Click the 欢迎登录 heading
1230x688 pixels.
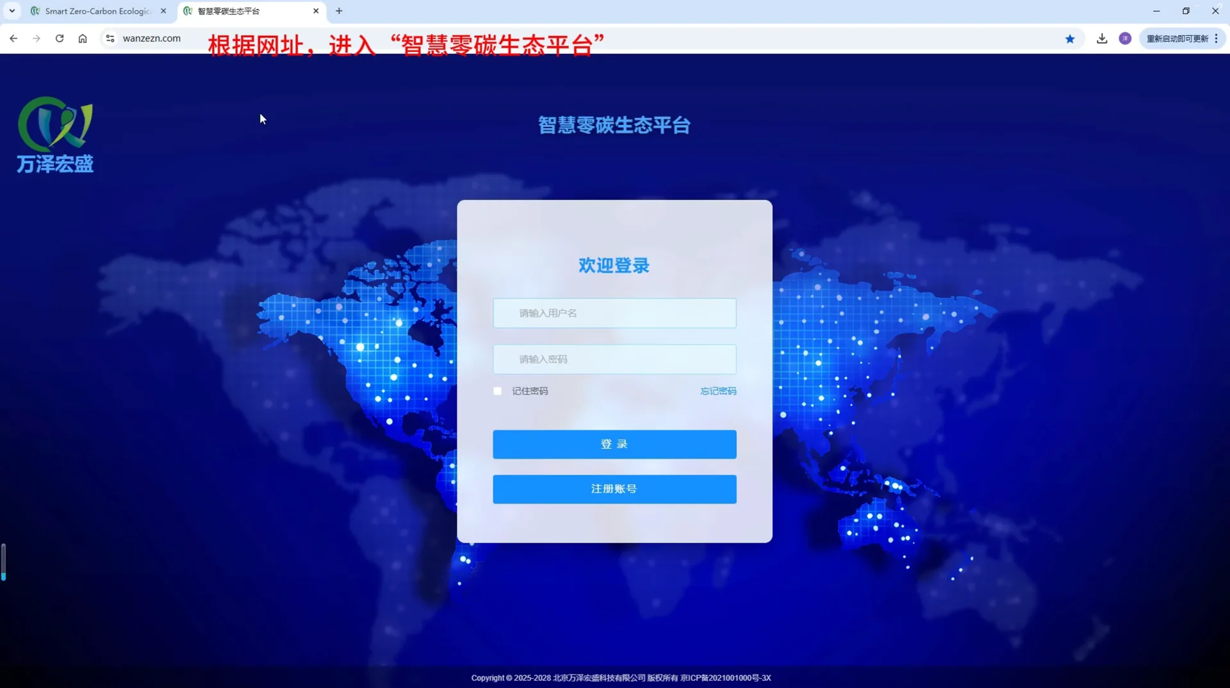click(614, 265)
